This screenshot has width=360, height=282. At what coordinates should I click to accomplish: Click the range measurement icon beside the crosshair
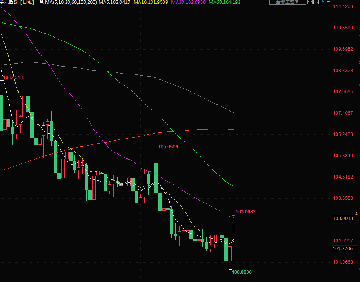pyautogui.click(x=316, y=2)
